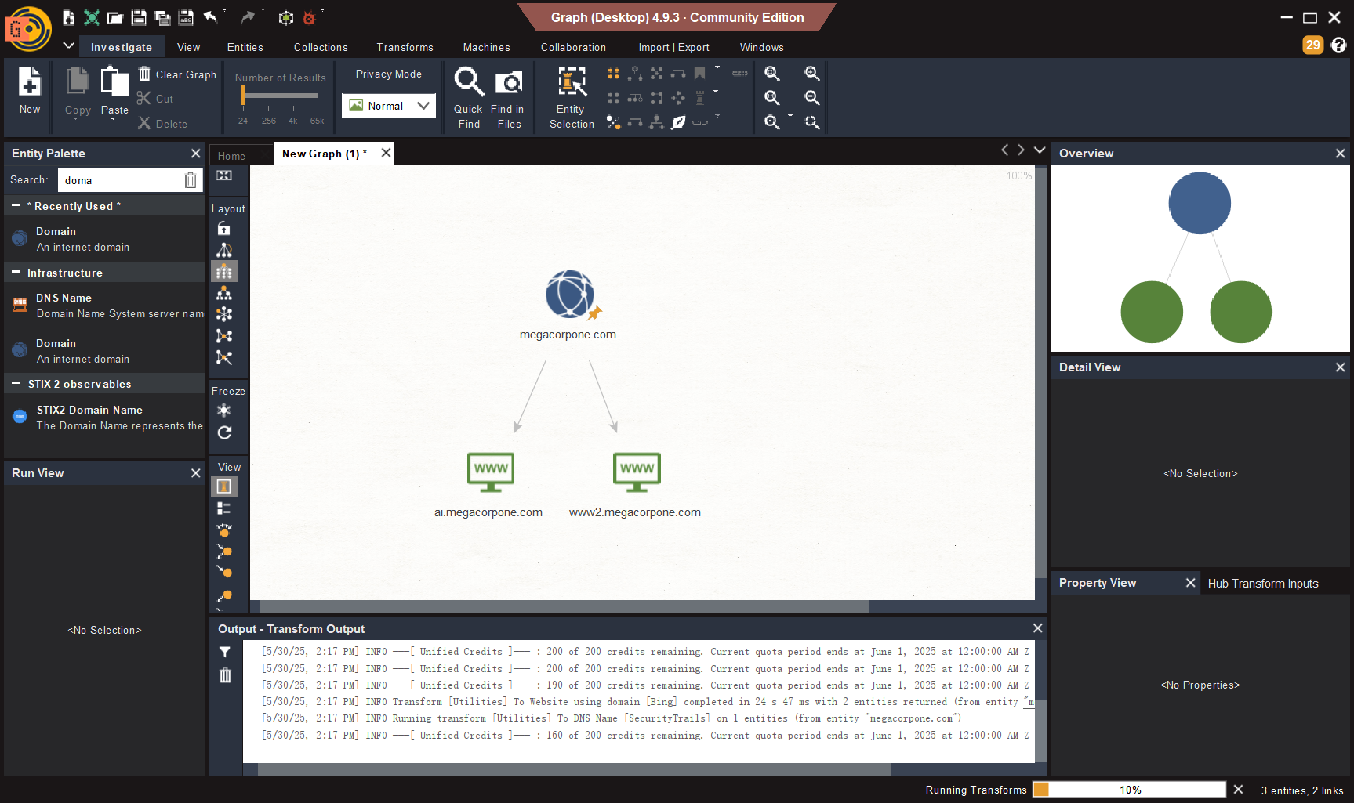Click the megacorpone.com domain entity

pyautogui.click(x=570, y=294)
